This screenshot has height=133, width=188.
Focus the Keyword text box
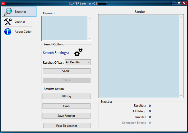coord(64,28)
